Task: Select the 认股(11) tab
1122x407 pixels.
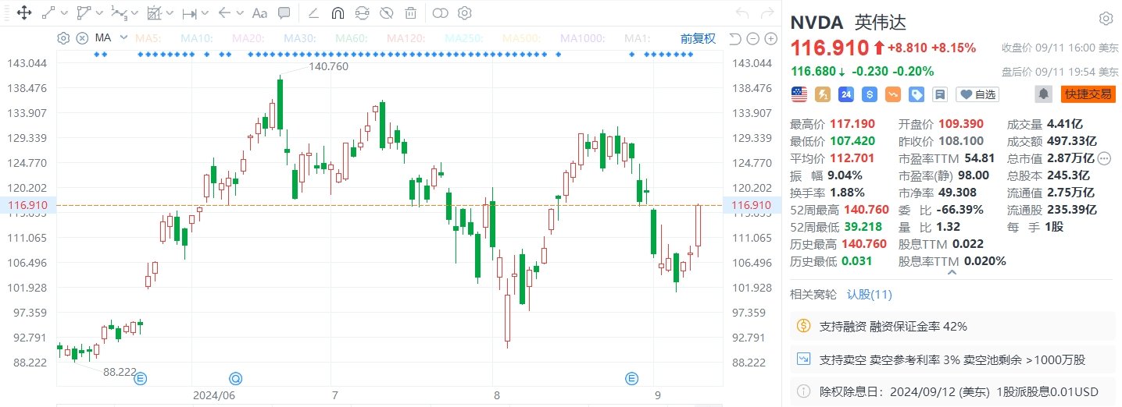Action: point(870,295)
